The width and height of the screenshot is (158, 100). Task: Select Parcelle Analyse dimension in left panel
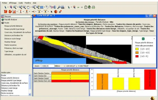[x=11, y=20]
